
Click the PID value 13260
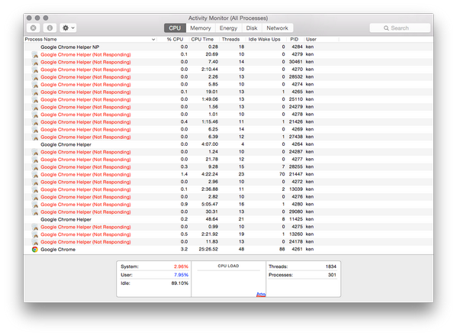(296, 234)
